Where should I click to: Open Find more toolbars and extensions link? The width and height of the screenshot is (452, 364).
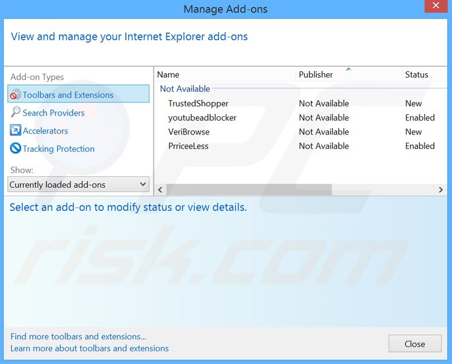click(x=78, y=337)
